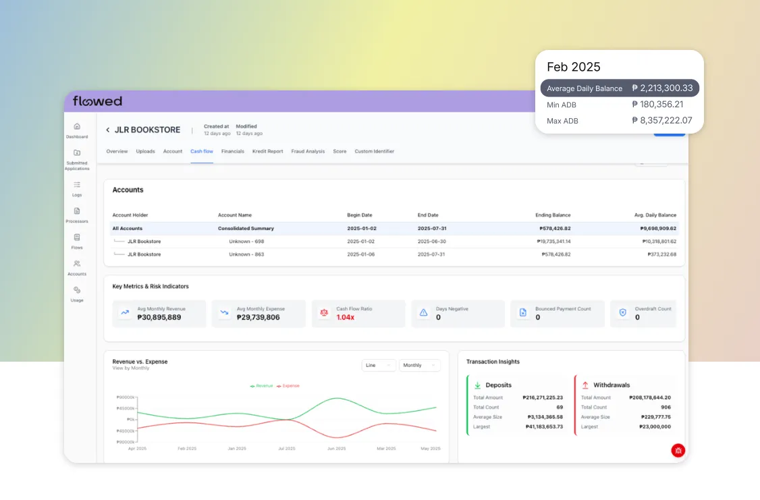760x500 pixels.
Task: Click the red bug report icon
Action: tap(678, 450)
